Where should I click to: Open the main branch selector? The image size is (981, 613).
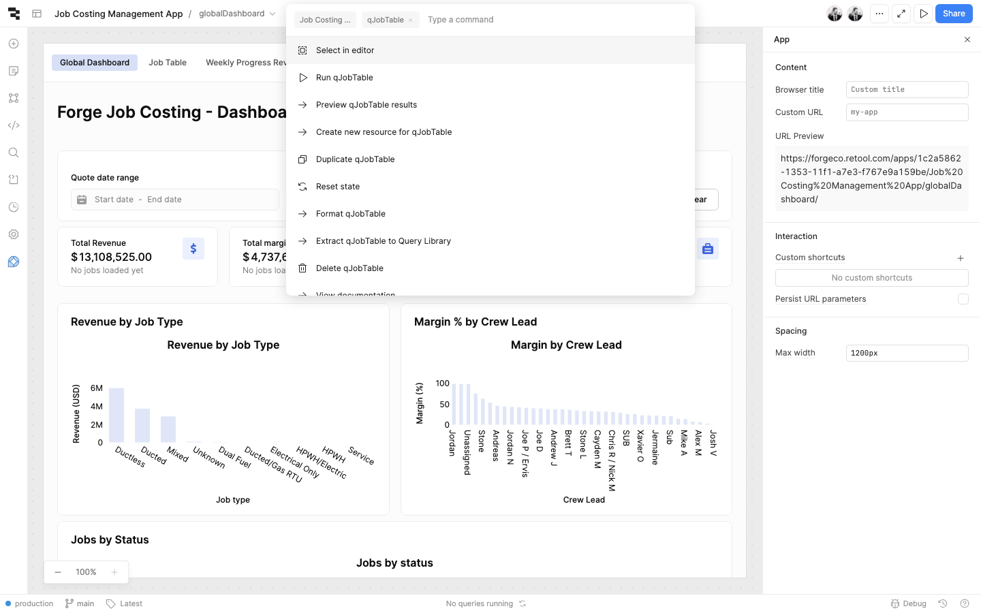click(x=80, y=603)
